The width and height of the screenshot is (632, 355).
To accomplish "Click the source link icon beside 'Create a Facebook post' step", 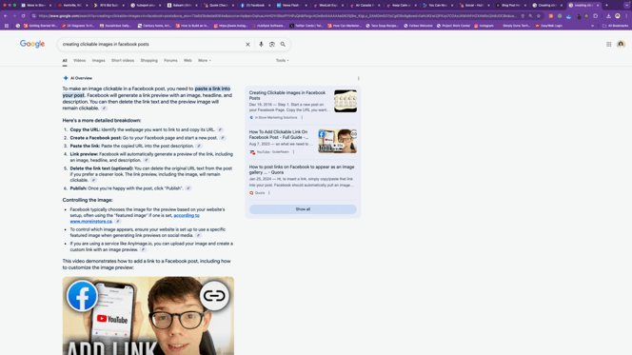I will coord(223,138).
